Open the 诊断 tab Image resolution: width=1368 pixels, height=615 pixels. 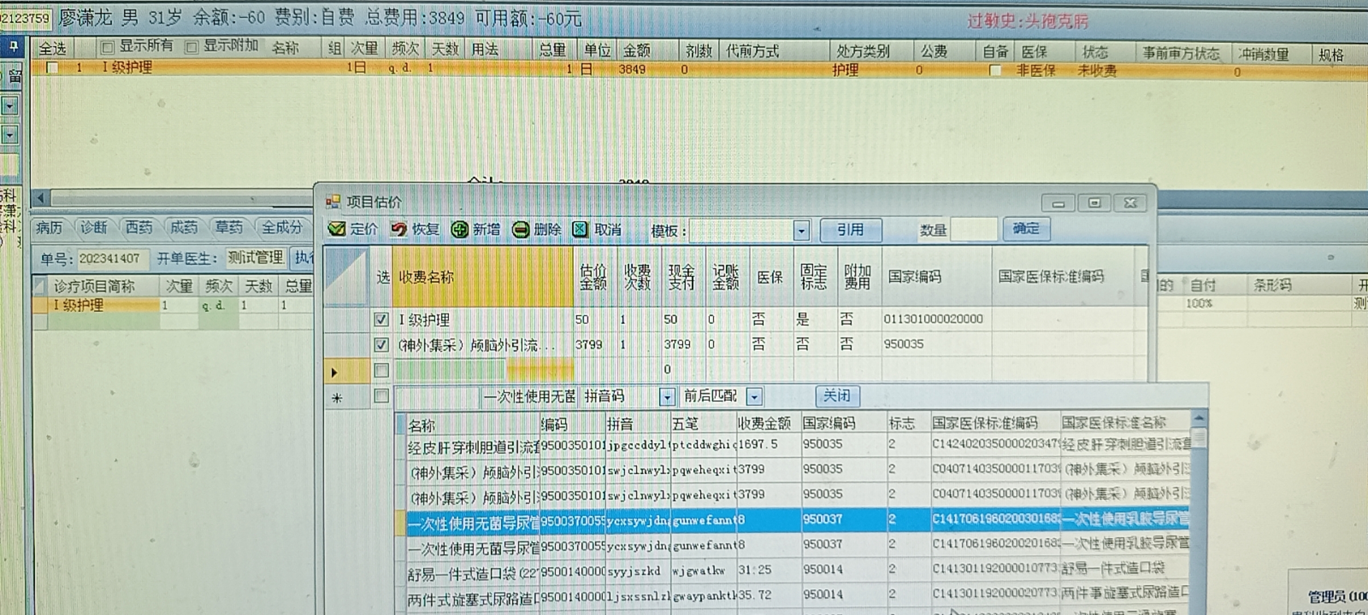pyautogui.click(x=93, y=228)
